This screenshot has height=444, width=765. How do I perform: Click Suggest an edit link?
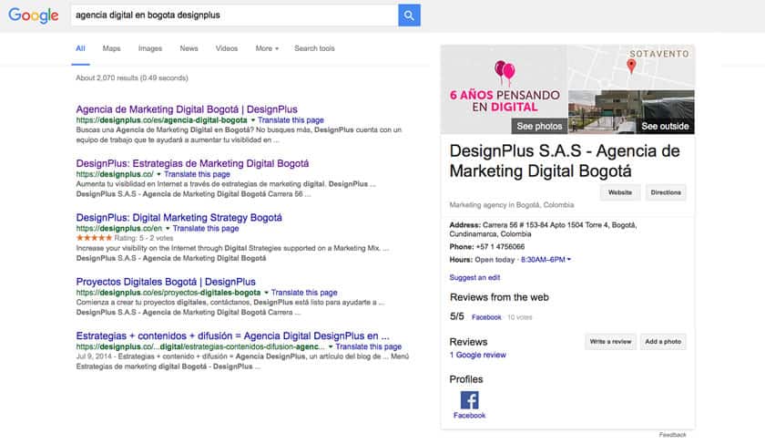(474, 277)
